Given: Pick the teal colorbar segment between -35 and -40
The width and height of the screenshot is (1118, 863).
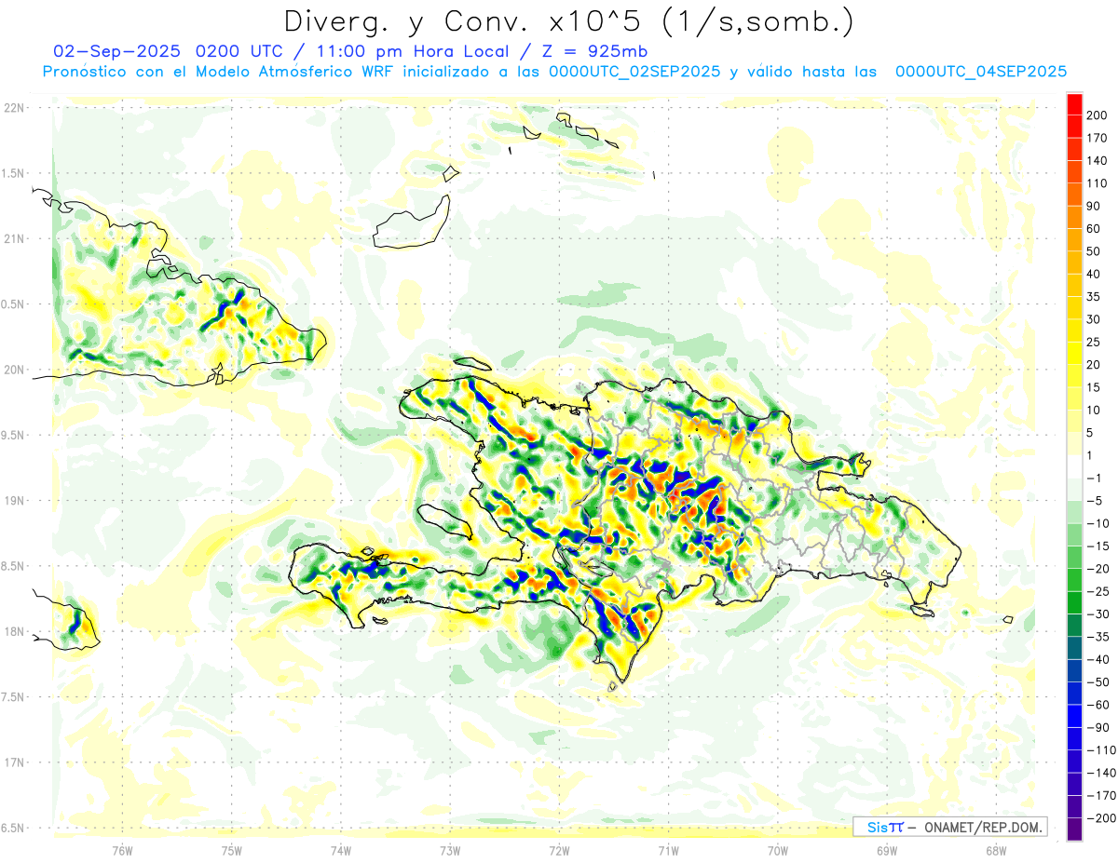Looking at the screenshot, I should point(1075,648).
